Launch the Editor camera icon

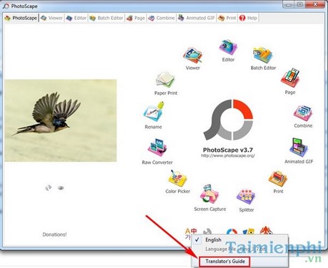pyautogui.click(x=228, y=47)
